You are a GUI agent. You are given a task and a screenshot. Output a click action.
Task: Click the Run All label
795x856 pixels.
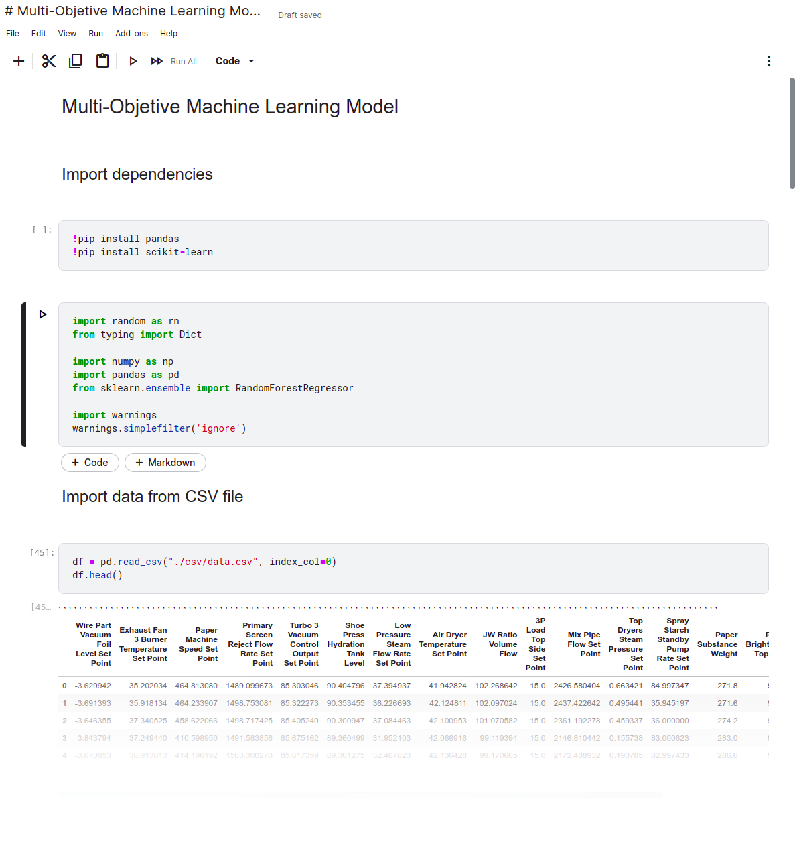click(184, 61)
